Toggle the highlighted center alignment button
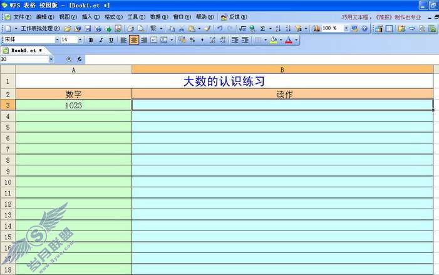 tap(133, 40)
